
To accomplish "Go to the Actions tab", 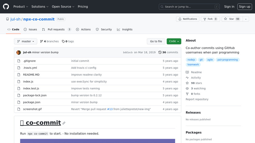I will pyautogui.click(x=83, y=29).
